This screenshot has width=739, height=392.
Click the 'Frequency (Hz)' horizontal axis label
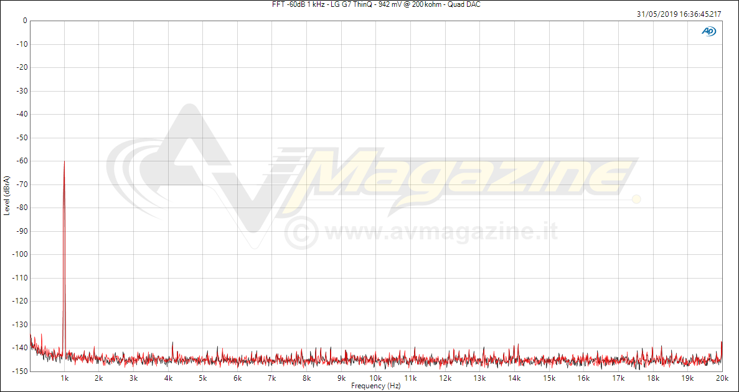[x=375, y=386]
